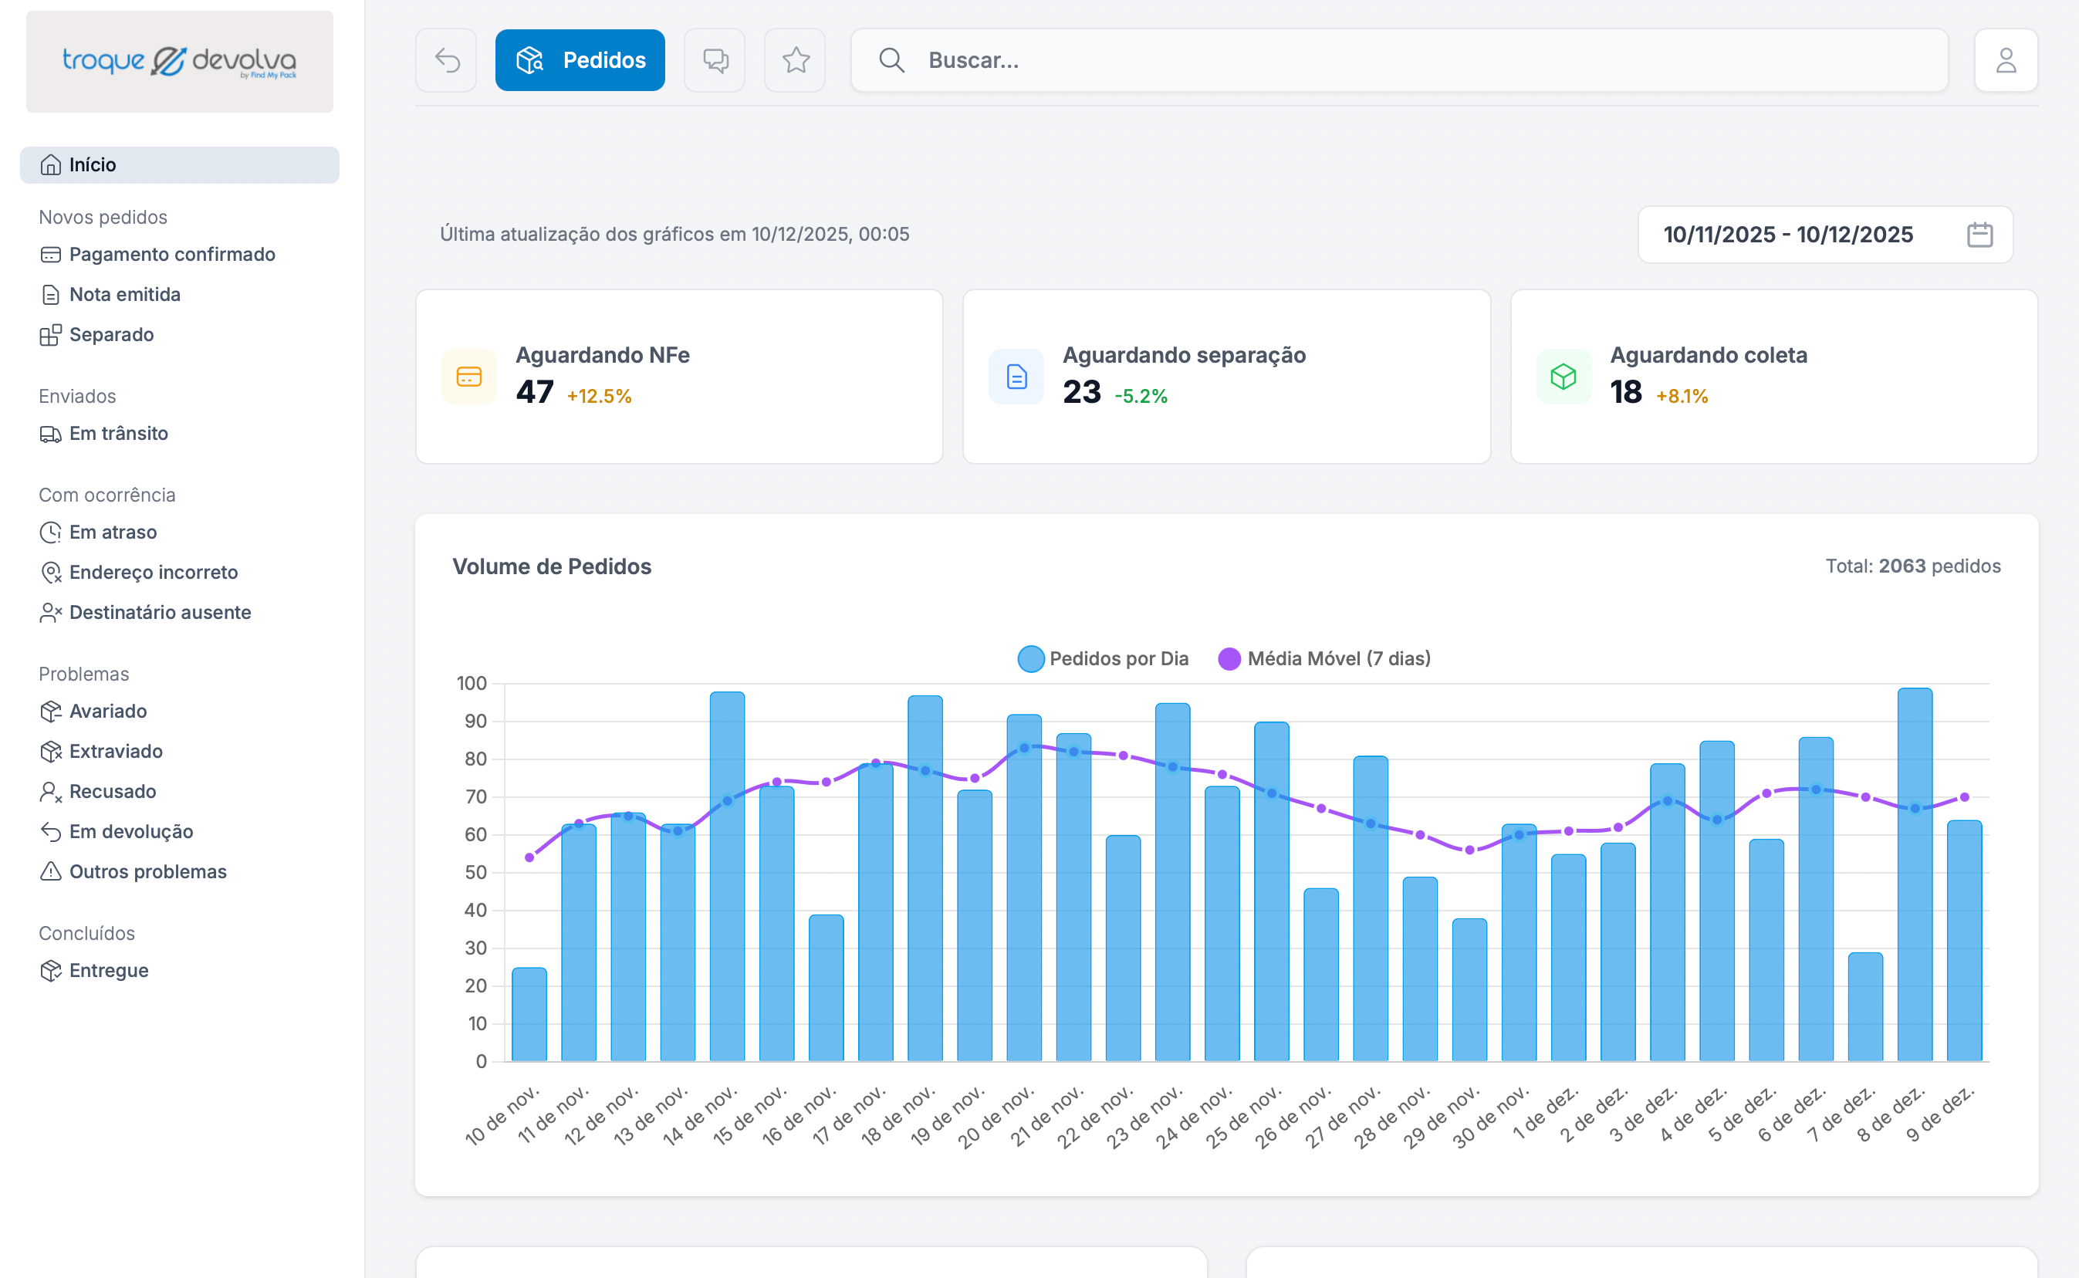Open Pagamento confirmado in the sidebar
This screenshot has width=2079, height=1278.
(171, 255)
